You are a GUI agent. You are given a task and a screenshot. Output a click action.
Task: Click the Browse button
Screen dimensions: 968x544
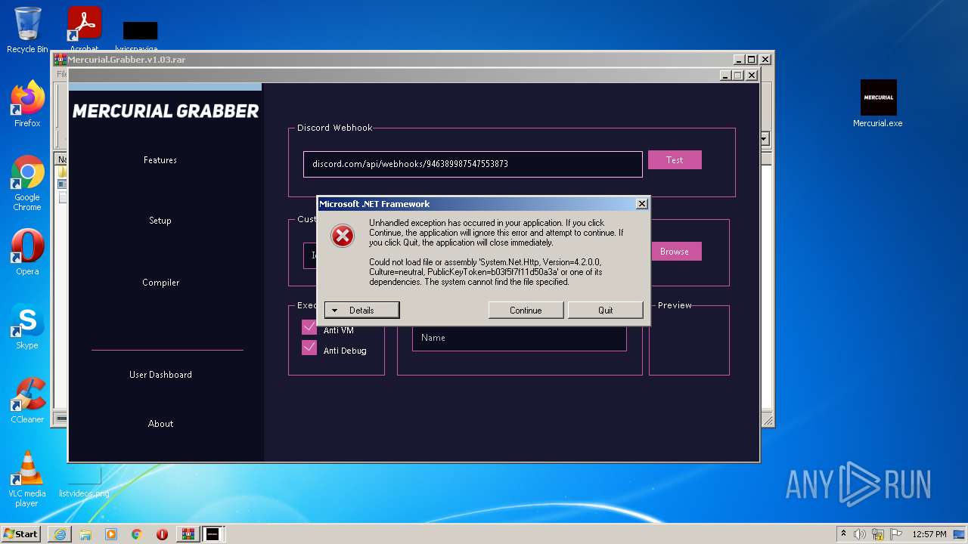coord(675,252)
